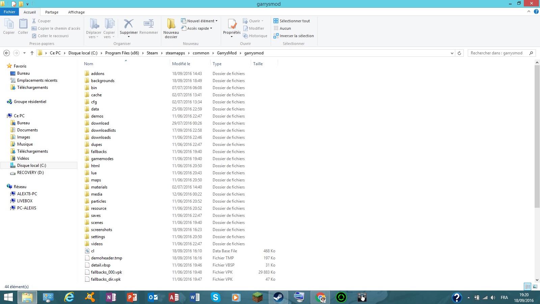This screenshot has height=304, width=540.
Task: Open the blue Help question mark in ribbon
Action: click(x=536, y=12)
